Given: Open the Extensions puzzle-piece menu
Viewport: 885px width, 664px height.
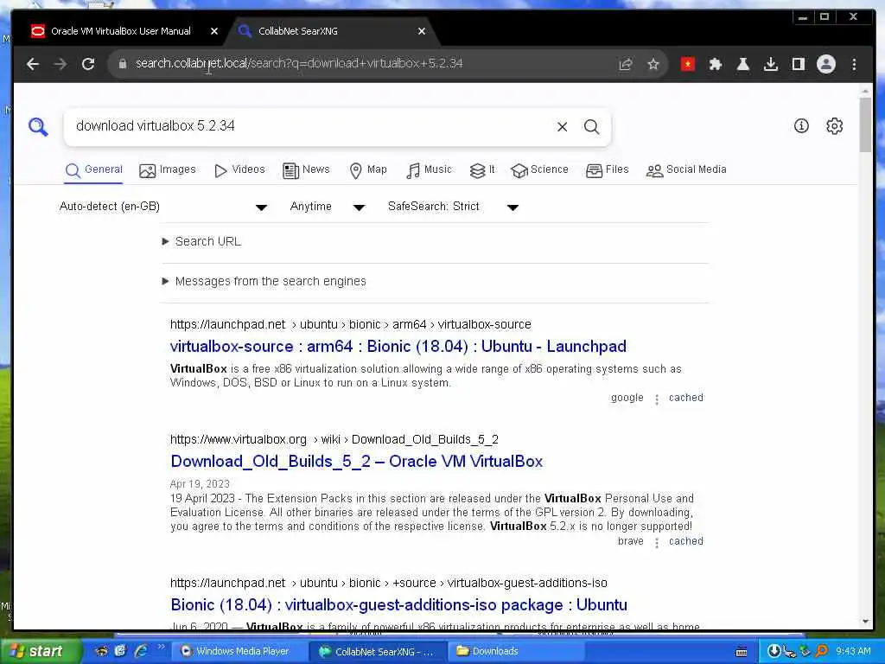Looking at the screenshot, I should tap(715, 64).
